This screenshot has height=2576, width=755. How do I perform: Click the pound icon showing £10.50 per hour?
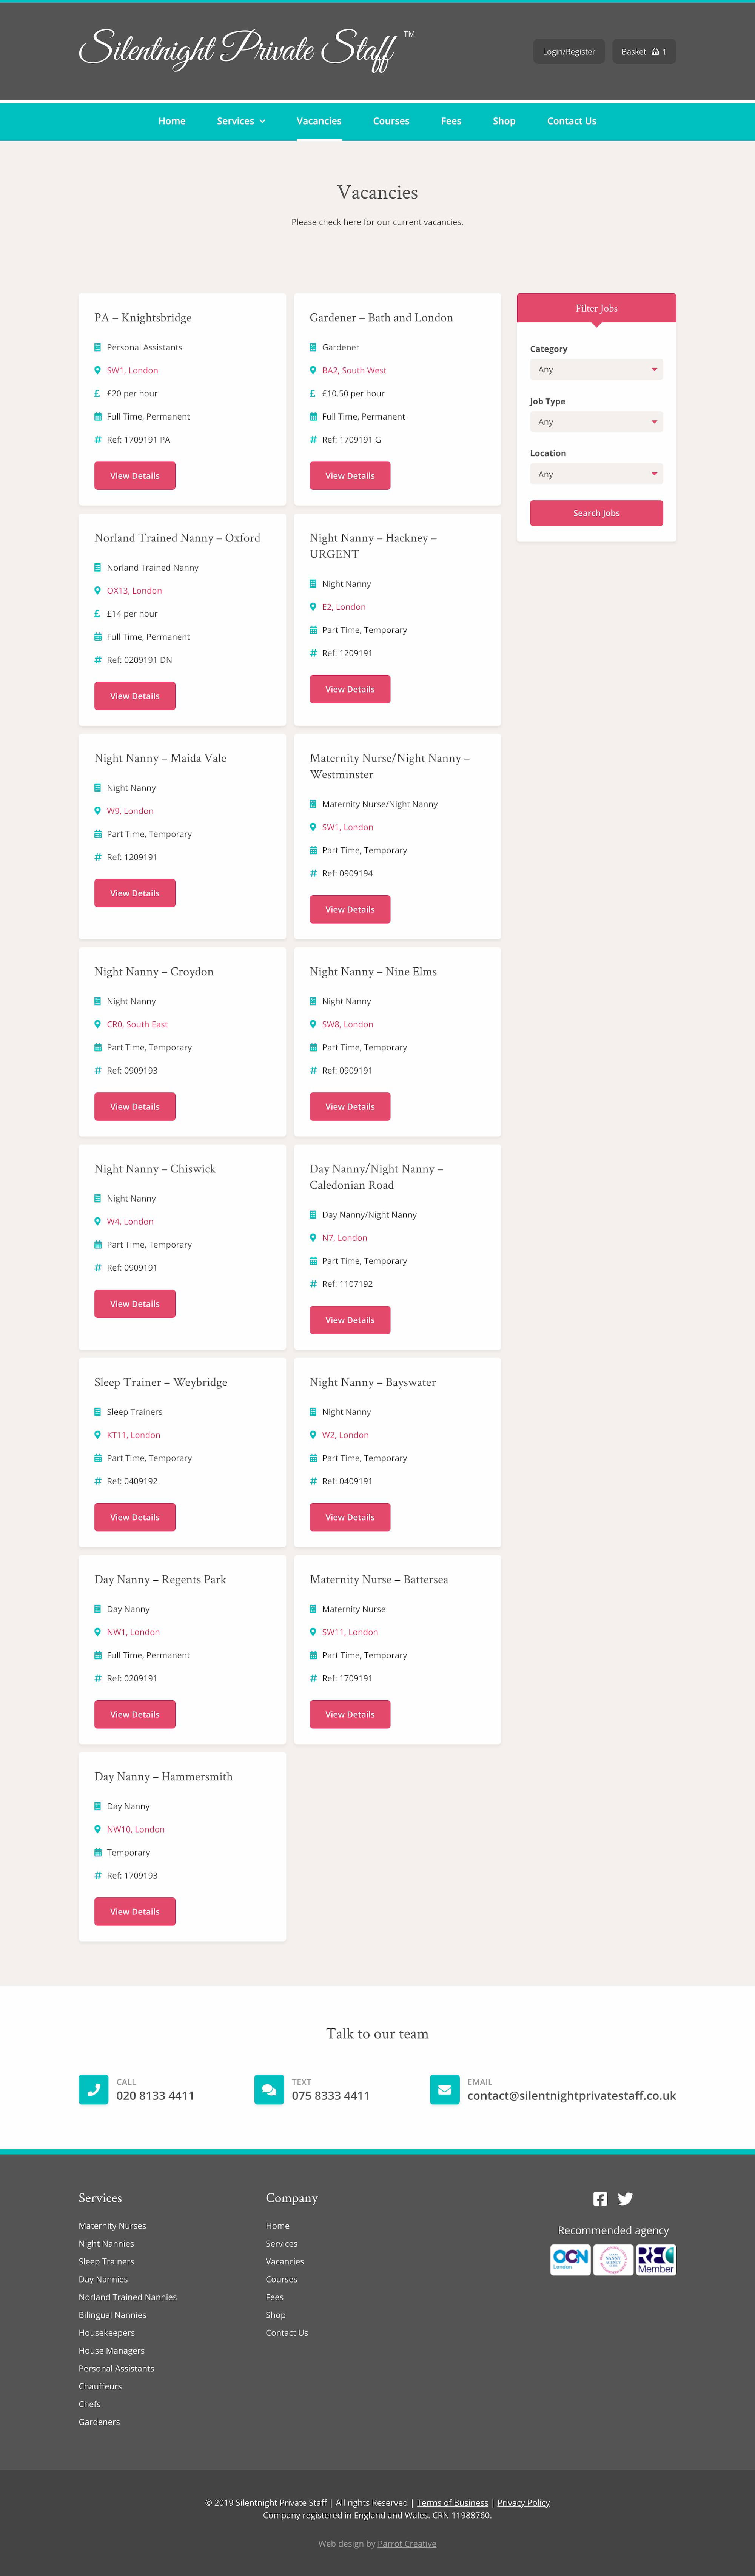[312, 393]
